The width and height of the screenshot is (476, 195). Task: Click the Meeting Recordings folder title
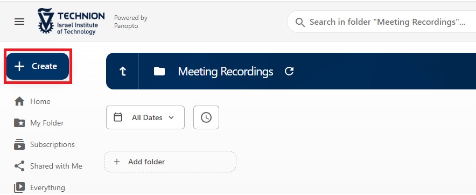[225, 72]
